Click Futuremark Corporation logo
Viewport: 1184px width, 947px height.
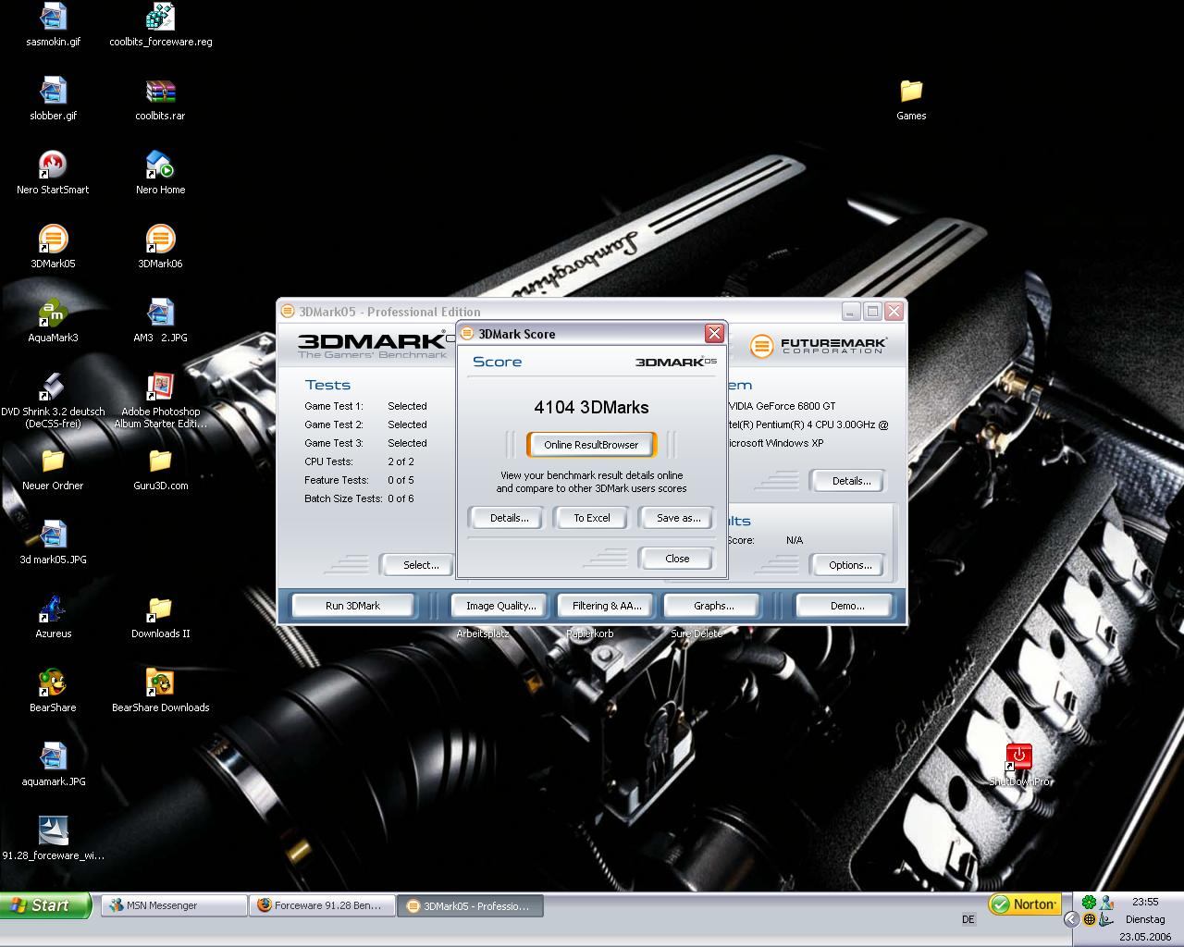(819, 346)
